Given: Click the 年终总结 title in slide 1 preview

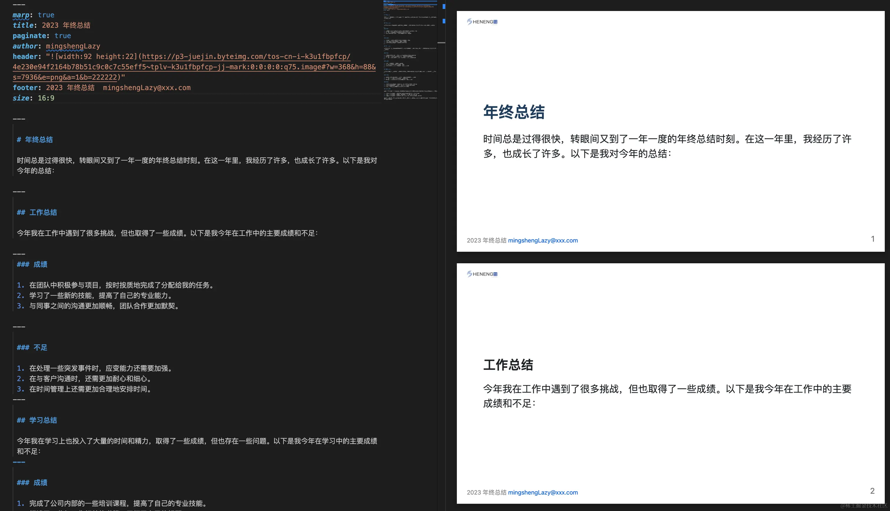Looking at the screenshot, I should pos(514,112).
